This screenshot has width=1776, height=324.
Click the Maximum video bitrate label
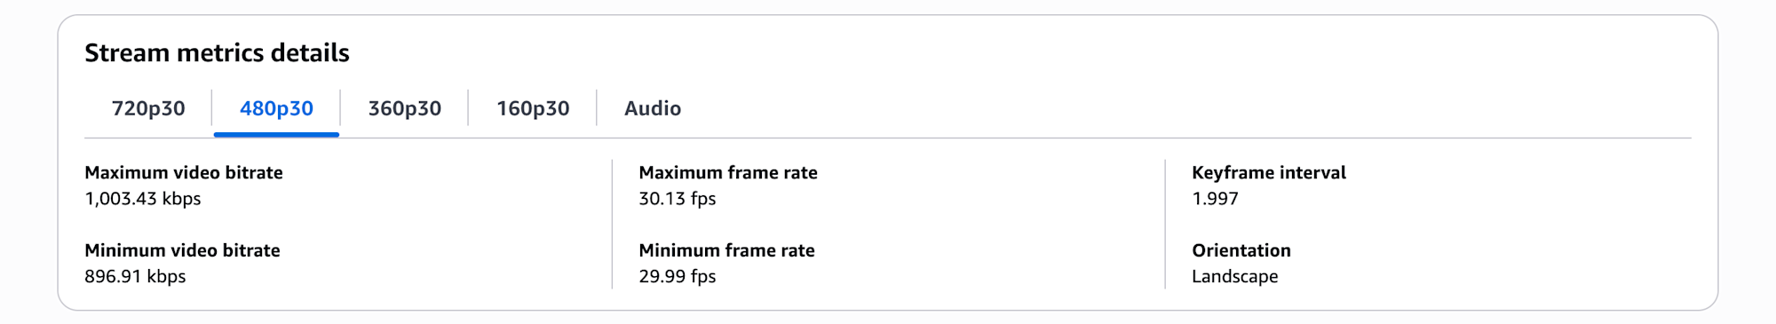point(184,172)
